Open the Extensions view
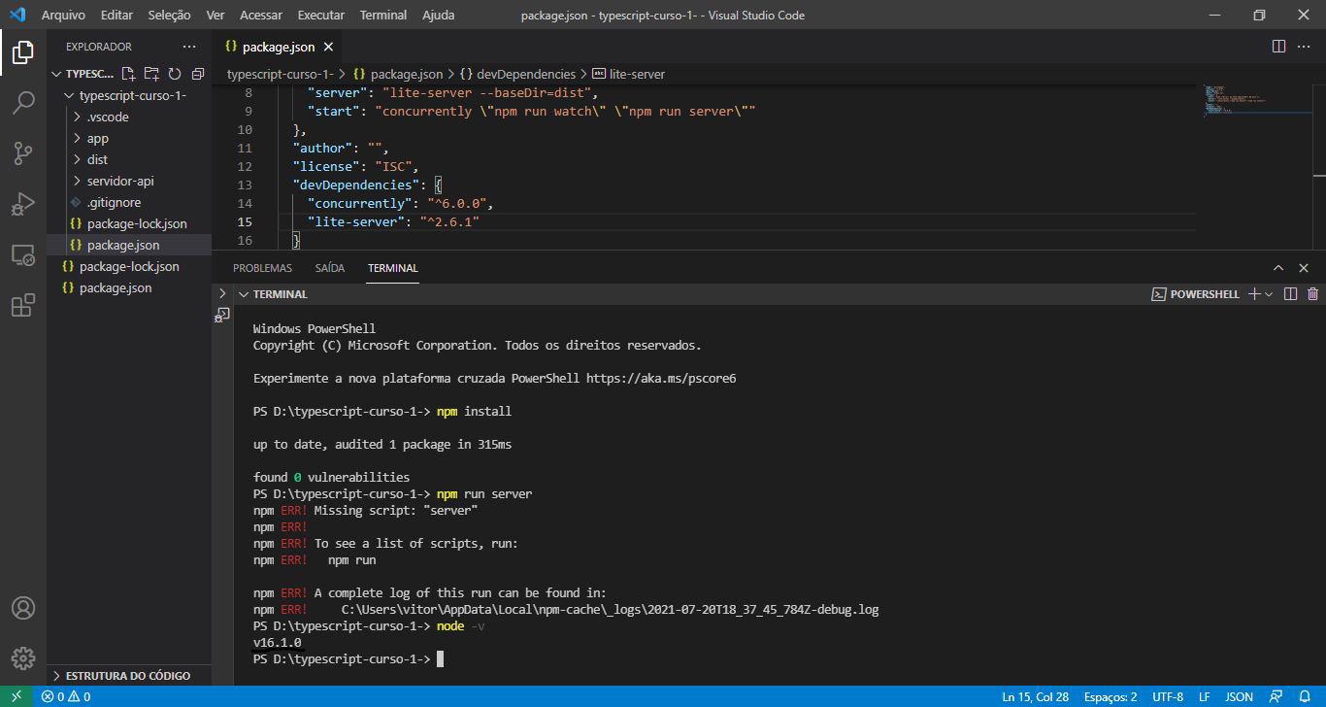The width and height of the screenshot is (1326, 707). point(23,306)
